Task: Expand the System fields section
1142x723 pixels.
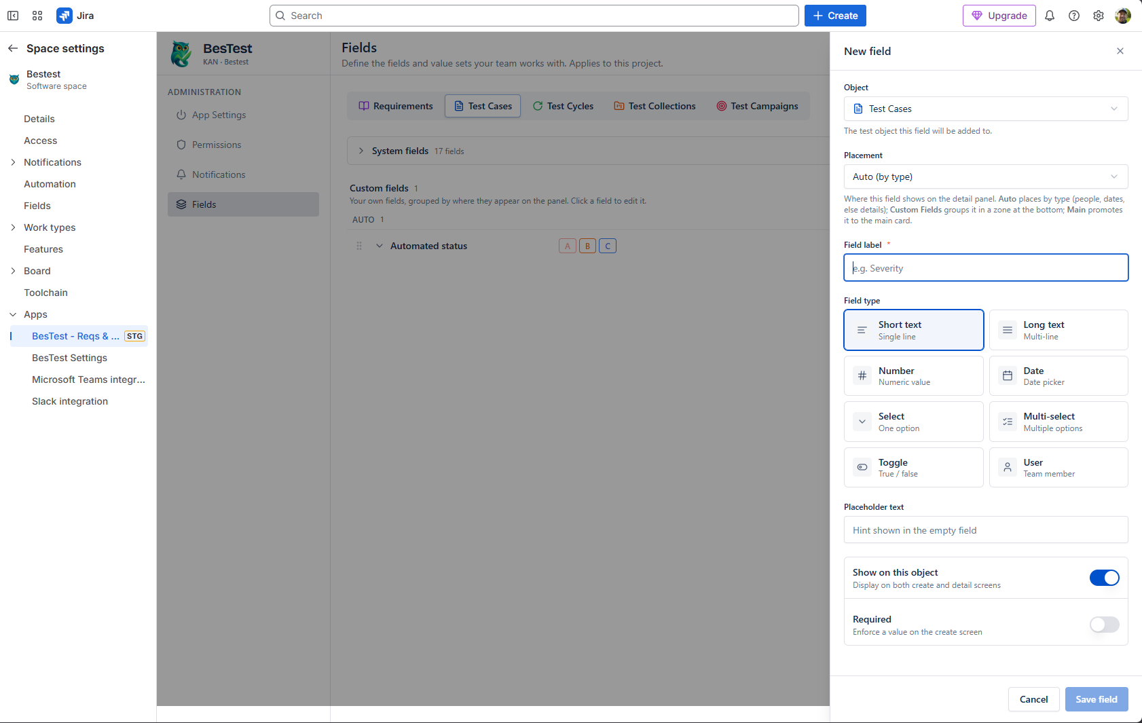Action: coord(361,151)
